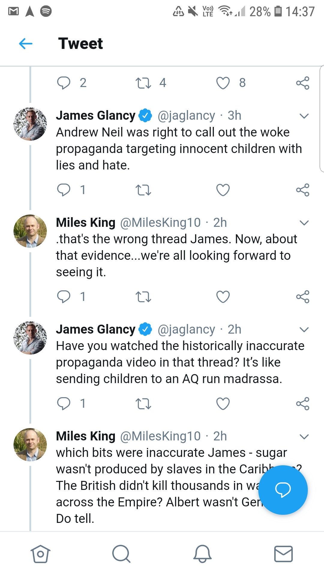Open chevron menu on Miles King's 'which bits' tweet
This screenshot has width=324, height=576.
pyautogui.click(x=304, y=436)
